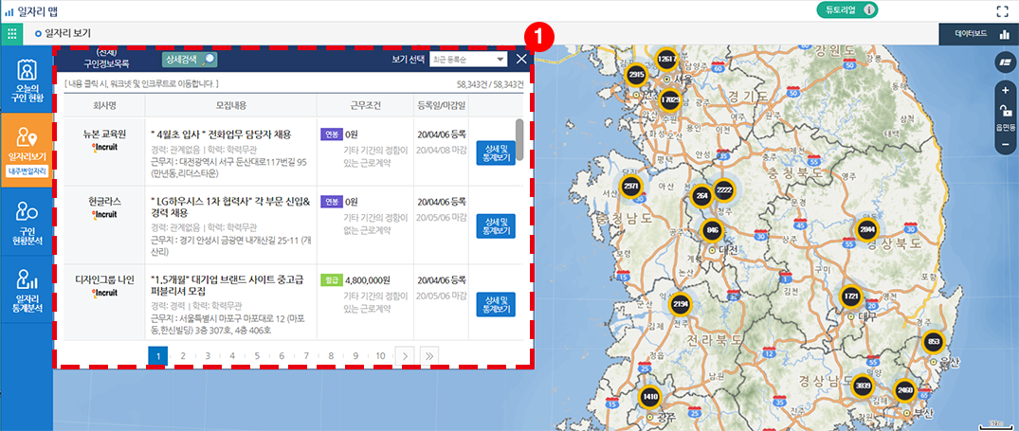
Task: Zoom out the map with minus button
Action: click(1005, 145)
